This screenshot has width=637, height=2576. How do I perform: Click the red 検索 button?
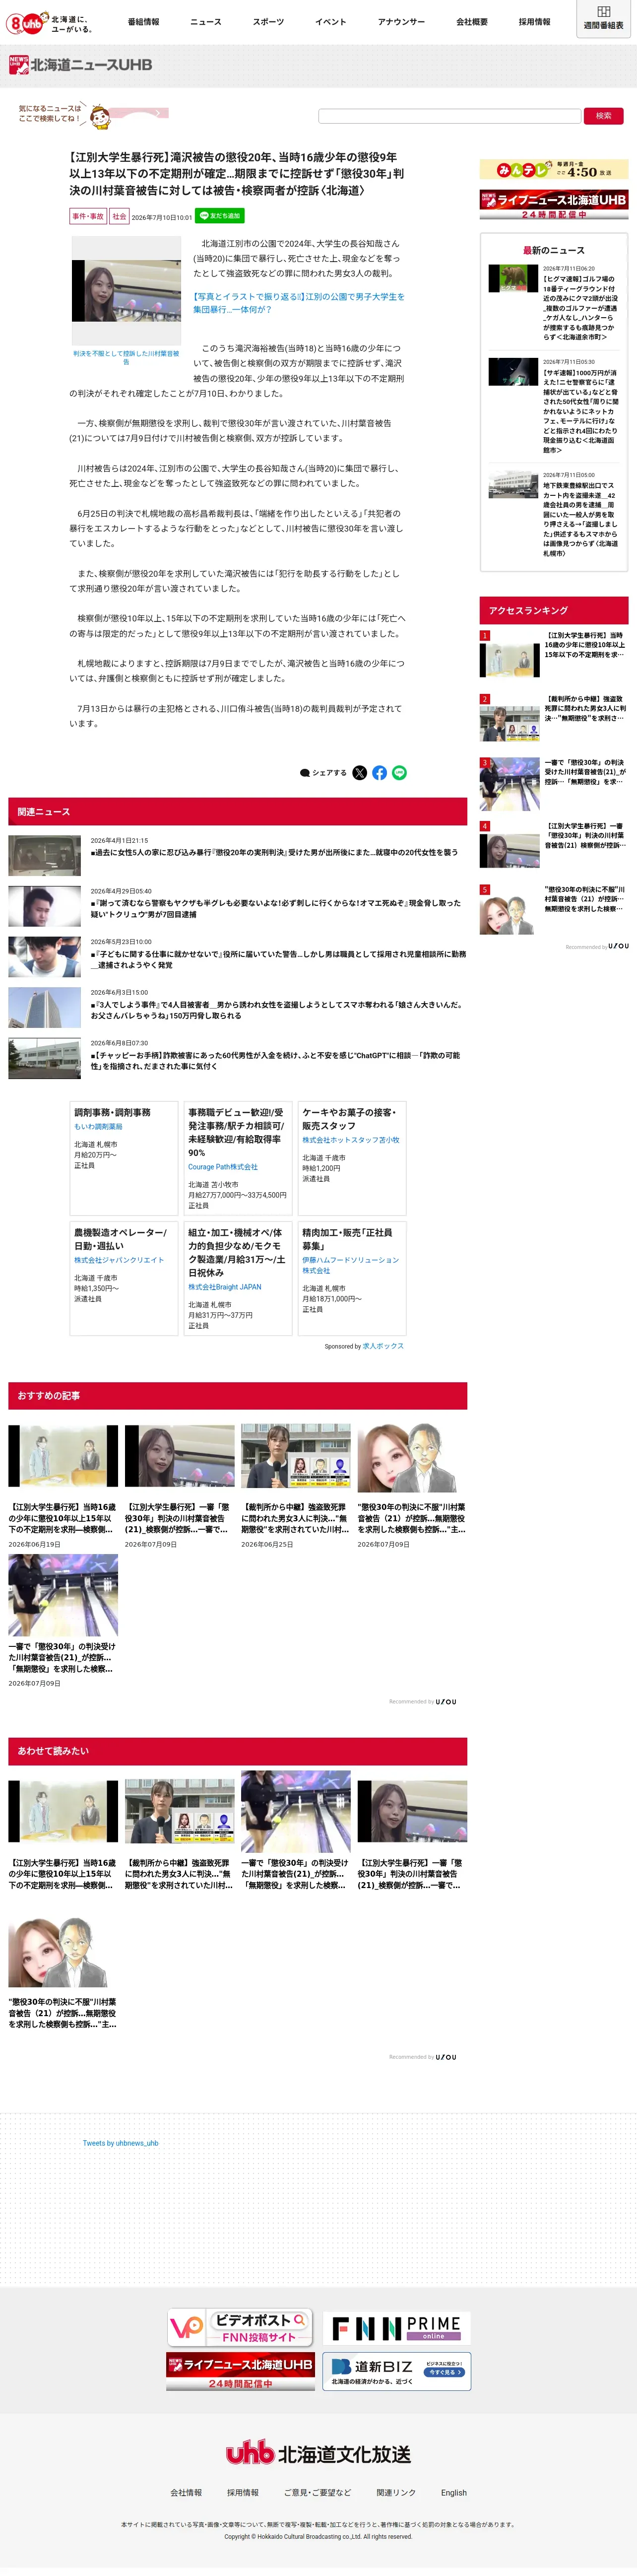603,116
